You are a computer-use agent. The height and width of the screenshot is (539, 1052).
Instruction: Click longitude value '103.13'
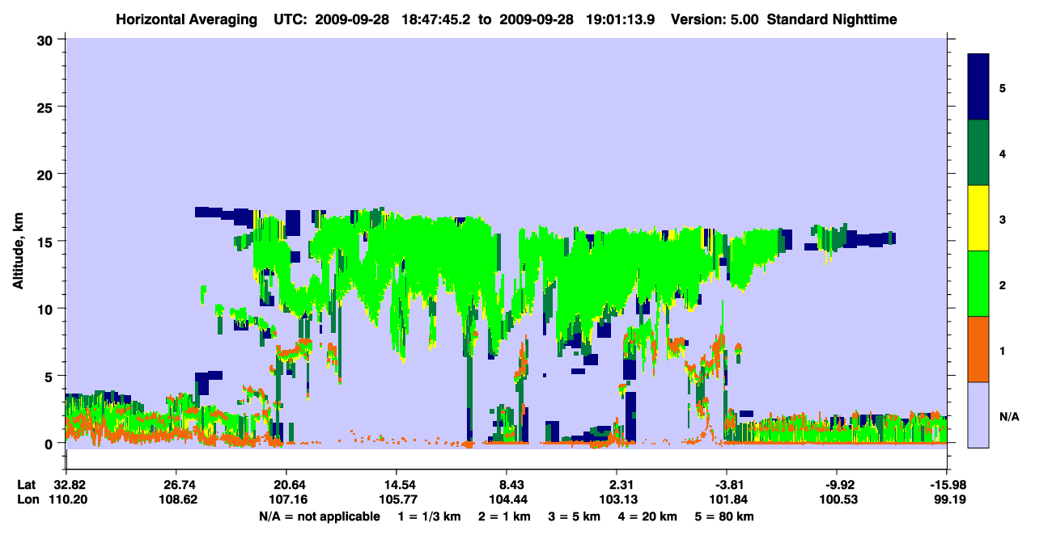pyautogui.click(x=617, y=499)
